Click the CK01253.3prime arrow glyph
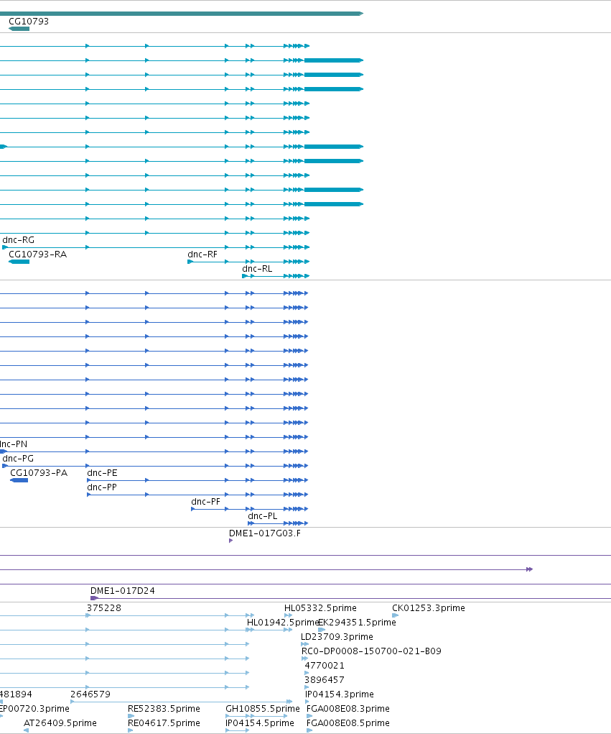This screenshot has height=734, width=611. 395,615
